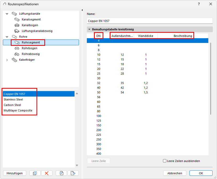Image resolution: width=217 pixels, height=179 pixels.
Task: Select Stainless Steel specification
Action: tap(39, 99)
